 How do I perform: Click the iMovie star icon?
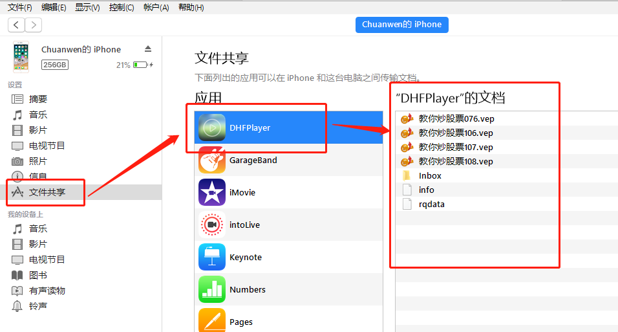click(212, 192)
